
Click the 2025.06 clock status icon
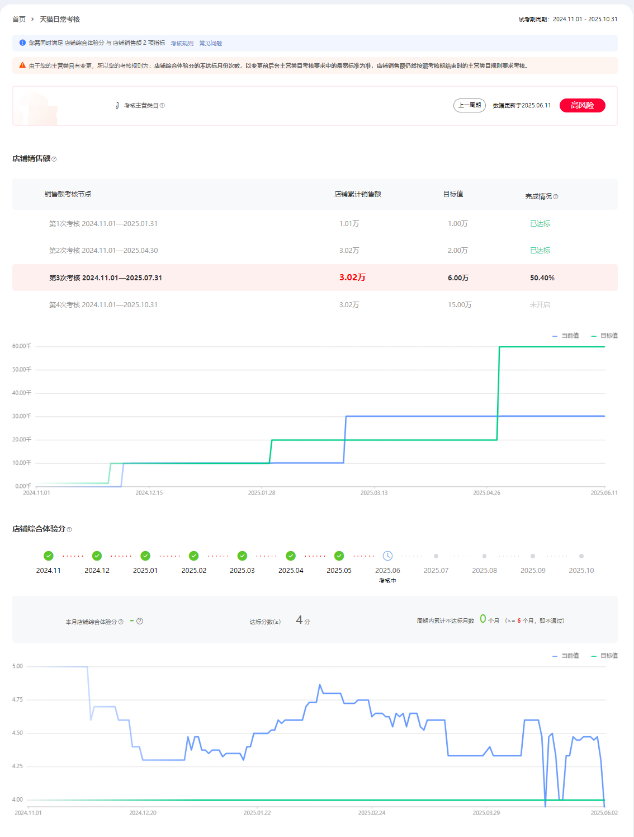(387, 556)
